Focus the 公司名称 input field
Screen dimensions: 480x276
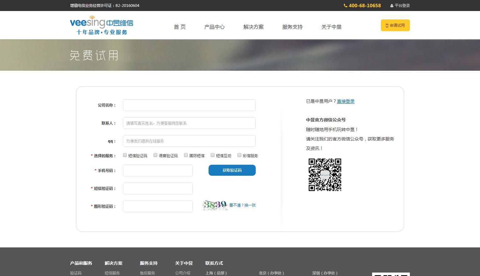coord(189,105)
